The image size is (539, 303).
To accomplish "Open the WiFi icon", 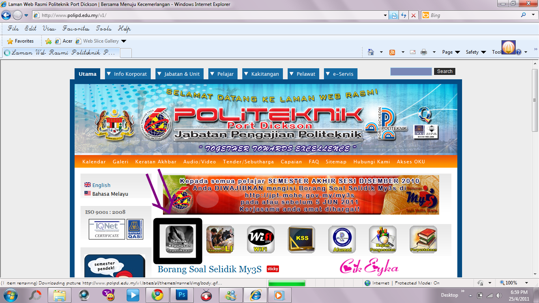I will pyautogui.click(x=261, y=239).
